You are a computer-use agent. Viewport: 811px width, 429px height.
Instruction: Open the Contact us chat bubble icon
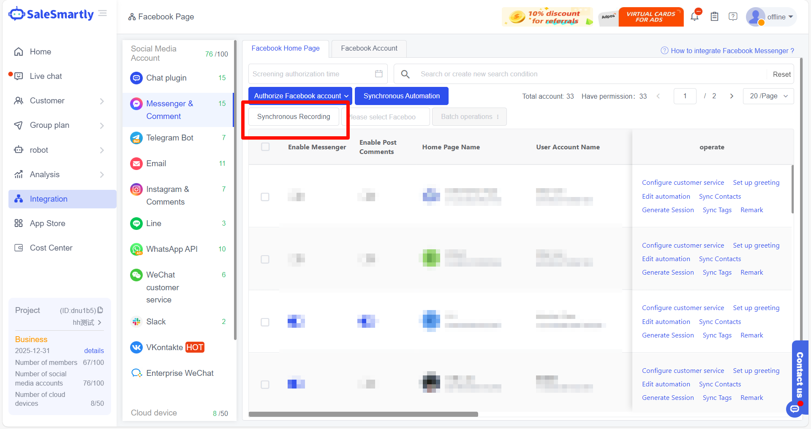point(794,409)
